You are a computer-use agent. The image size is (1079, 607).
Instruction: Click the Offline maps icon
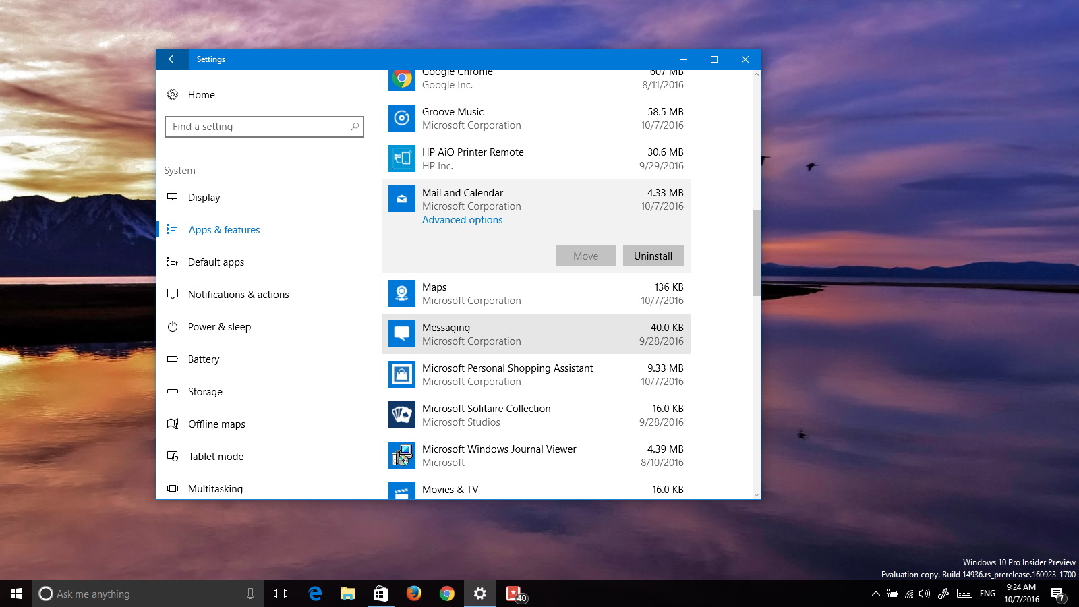(x=173, y=424)
